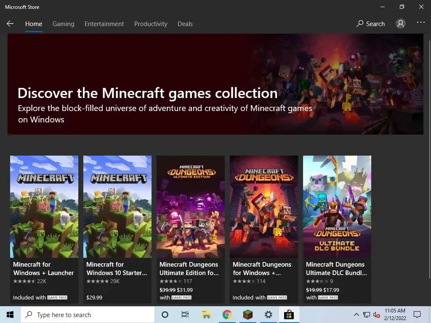This screenshot has width=431, height=323.
Task: Open Minecraft grass block taskbar icon
Action: point(247,315)
